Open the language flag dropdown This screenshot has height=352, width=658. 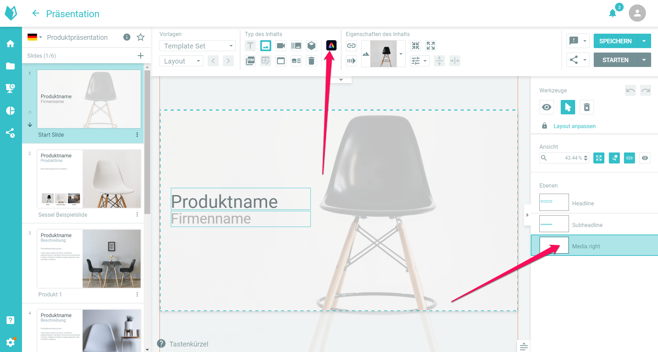(x=35, y=37)
